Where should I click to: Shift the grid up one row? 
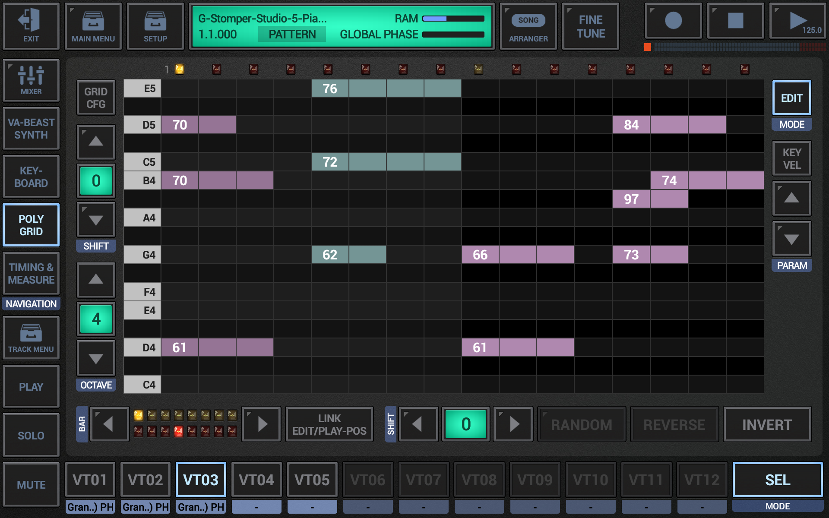pos(96,142)
